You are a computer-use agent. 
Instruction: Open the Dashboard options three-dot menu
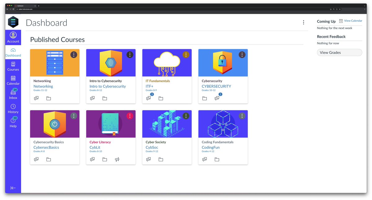coord(303,22)
